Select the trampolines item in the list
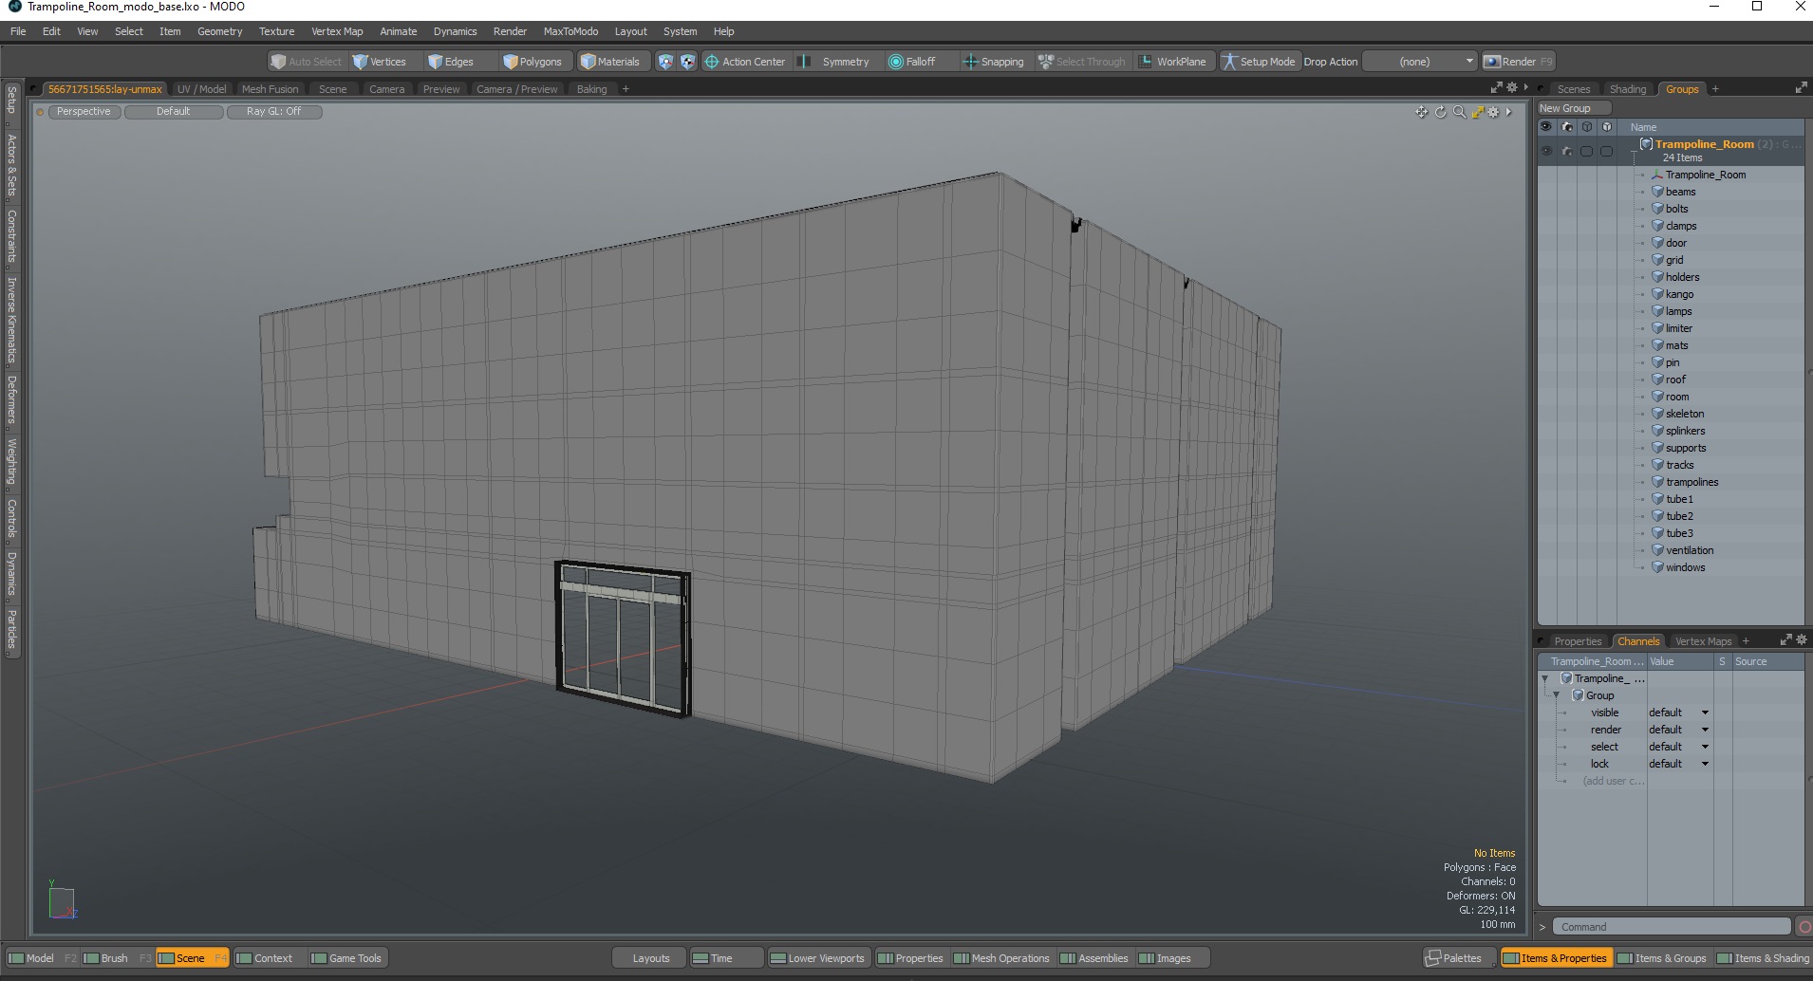This screenshot has width=1813, height=981. tap(1692, 482)
